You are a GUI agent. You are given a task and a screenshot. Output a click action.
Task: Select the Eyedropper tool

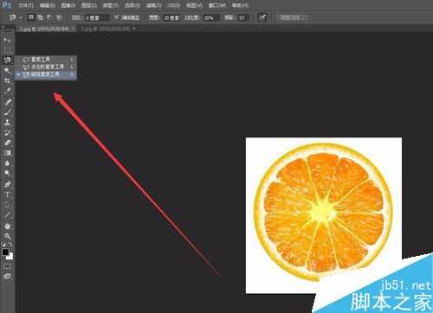8,91
